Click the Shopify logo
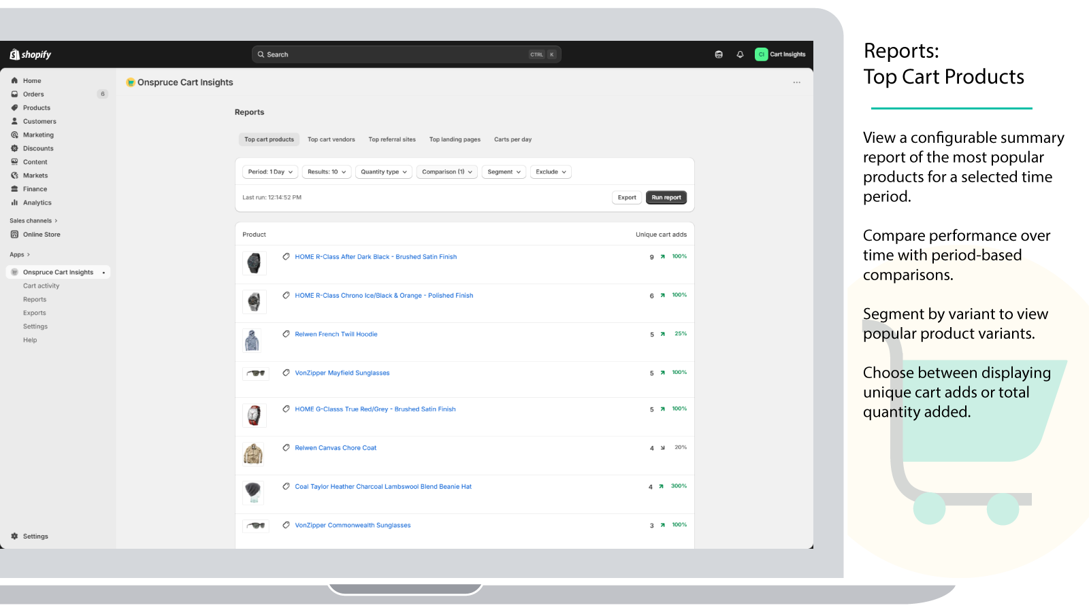Screen dimensions: 1089x612 click(x=31, y=54)
